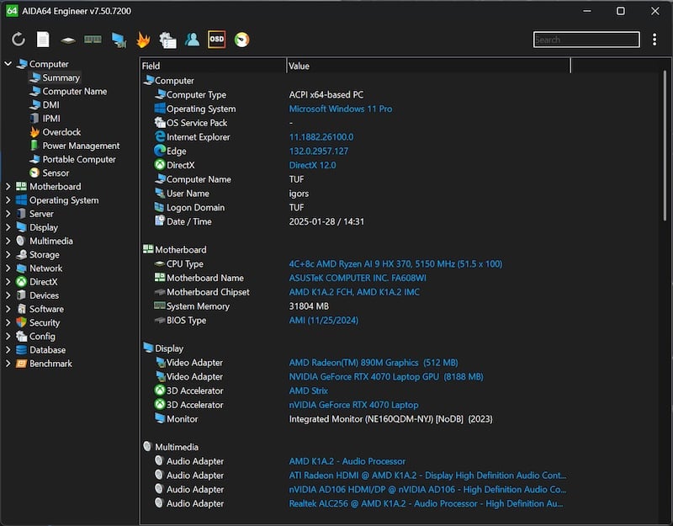This screenshot has height=526, width=673.
Task: Open the three-dot main menu
Action: click(x=654, y=40)
